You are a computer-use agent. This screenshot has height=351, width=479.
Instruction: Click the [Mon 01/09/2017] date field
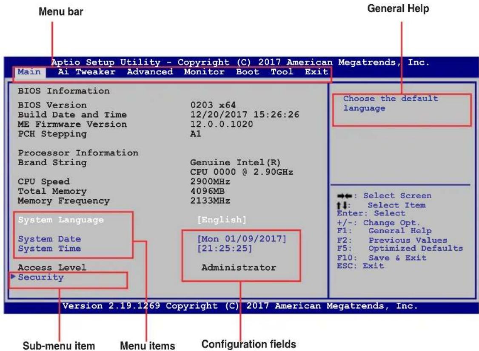[242, 239]
